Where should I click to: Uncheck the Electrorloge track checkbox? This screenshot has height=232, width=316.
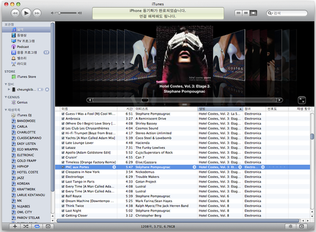point(63,177)
